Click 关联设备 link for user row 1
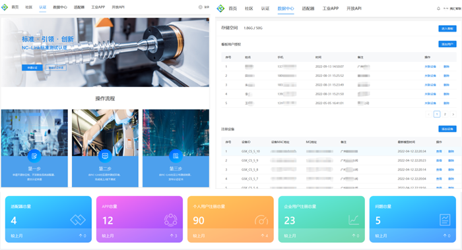The image size is (462, 250). (x=430, y=66)
